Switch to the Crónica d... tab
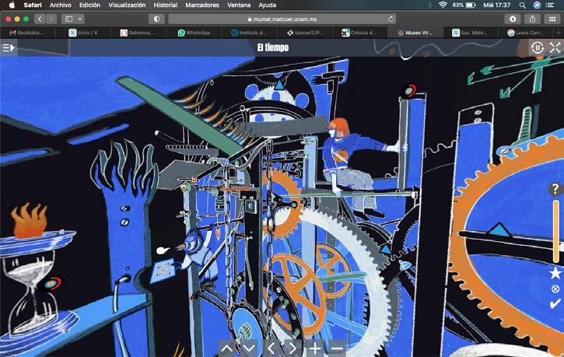Viewport: 564px width, 357px height. click(360, 33)
